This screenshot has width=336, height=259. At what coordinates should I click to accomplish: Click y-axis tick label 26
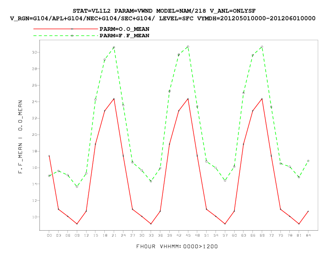[x=34, y=85]
